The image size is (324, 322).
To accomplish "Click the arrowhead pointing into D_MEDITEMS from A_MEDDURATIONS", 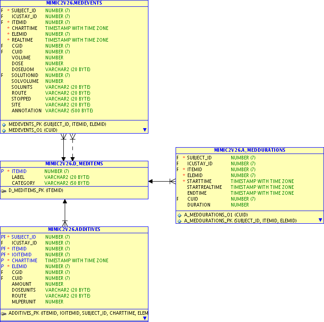I will coord(151,181).
